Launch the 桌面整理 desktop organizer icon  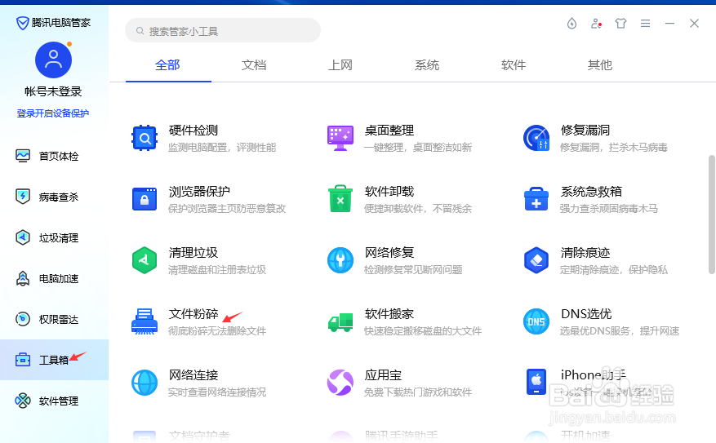click(340, 138)
